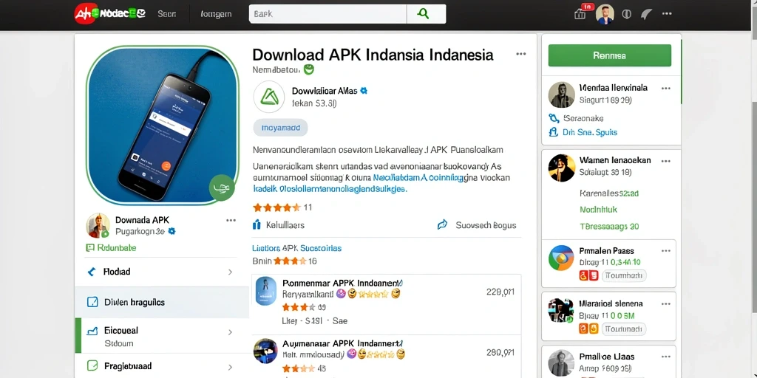Open the three-dot menu in the top bar
757x378 pixels.
coord(667,14)
